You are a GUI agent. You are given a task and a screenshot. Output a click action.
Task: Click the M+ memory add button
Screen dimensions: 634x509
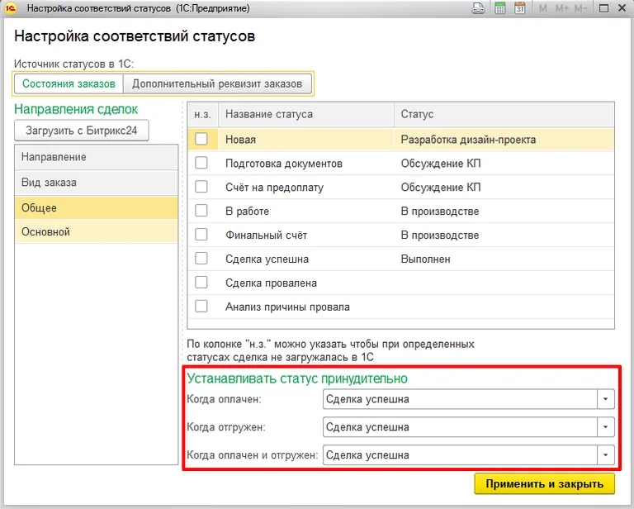tap(562, 8)
